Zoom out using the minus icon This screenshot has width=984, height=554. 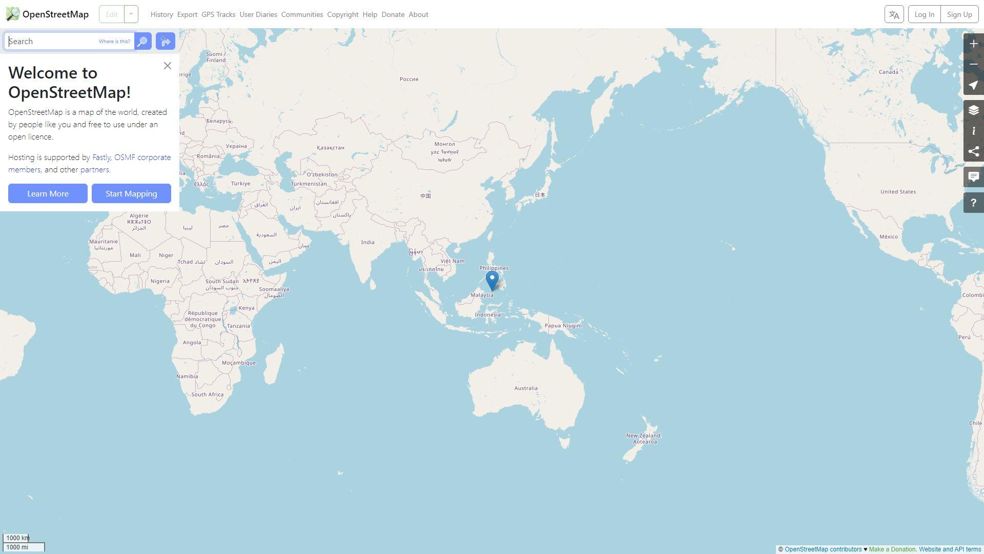click(x=973, y=65)
